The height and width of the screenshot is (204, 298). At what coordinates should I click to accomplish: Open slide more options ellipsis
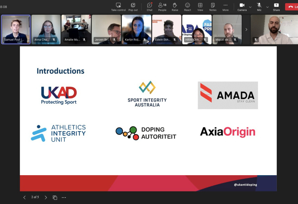point(64,198)
